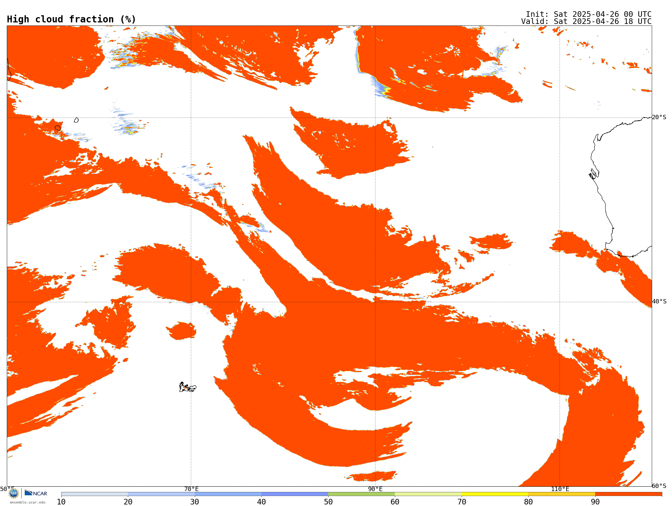Click the 80-90 gold colorbar segment

[x=562, y=494]
